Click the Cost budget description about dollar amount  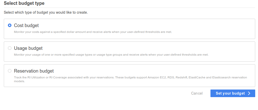click(93, 32)
